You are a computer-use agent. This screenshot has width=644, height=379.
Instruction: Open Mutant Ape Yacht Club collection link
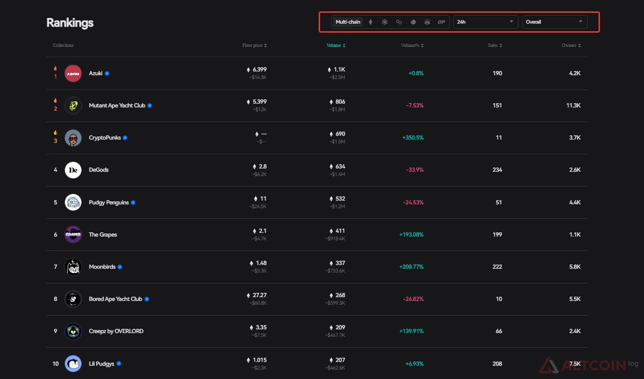[x=117, y=106]
